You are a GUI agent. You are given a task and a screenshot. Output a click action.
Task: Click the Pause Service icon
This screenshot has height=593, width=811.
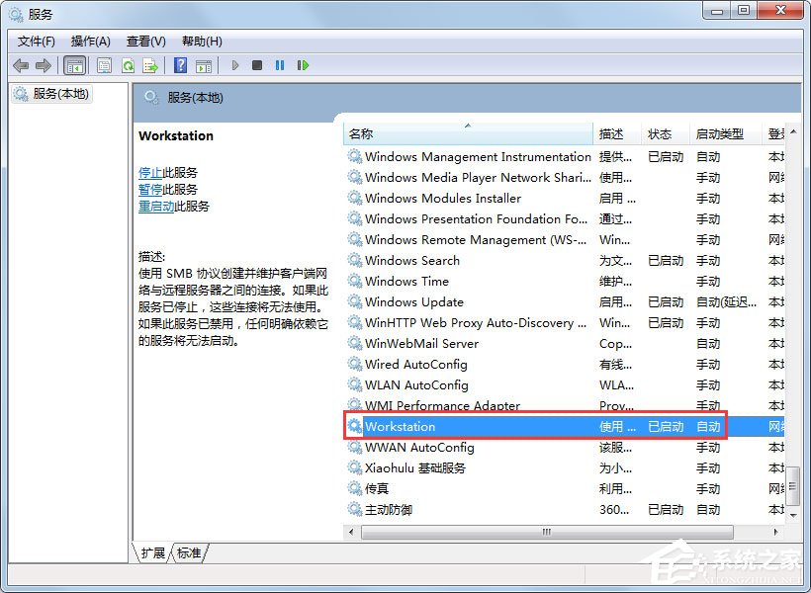coord(280,64)
